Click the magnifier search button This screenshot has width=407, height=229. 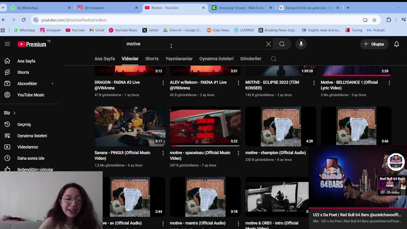pos(282,44)
